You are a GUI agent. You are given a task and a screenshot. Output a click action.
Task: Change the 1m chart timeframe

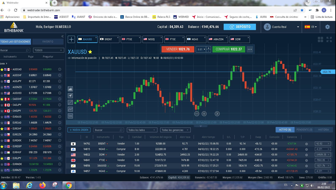coord(70,116)
